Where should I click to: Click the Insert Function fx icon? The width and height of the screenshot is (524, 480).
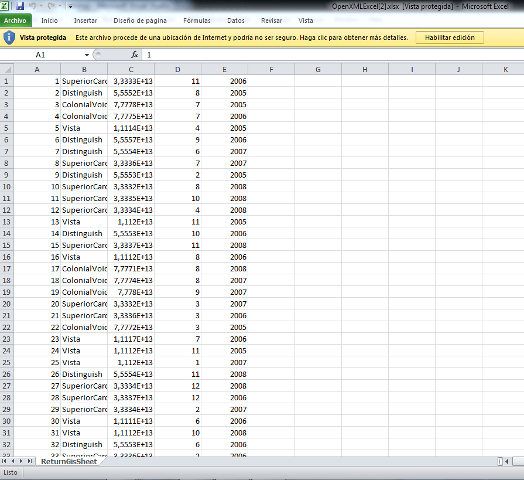click(x=135, y=55)
